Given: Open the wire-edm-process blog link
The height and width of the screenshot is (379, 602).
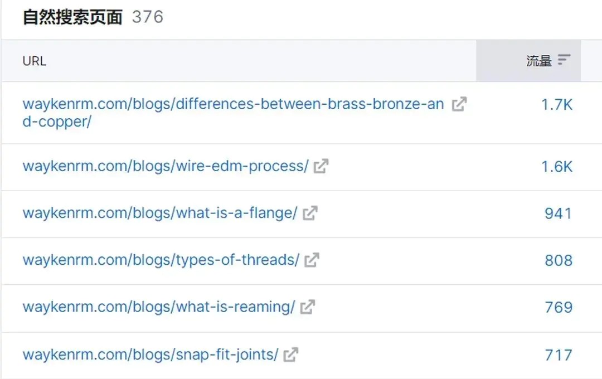Looking at the screenshot, I should pos(165,166).
